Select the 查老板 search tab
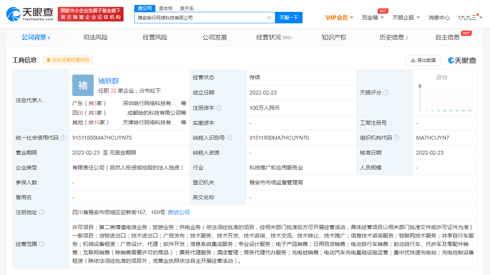The height and width of the screenshot is (275, 490). (166, 8)
